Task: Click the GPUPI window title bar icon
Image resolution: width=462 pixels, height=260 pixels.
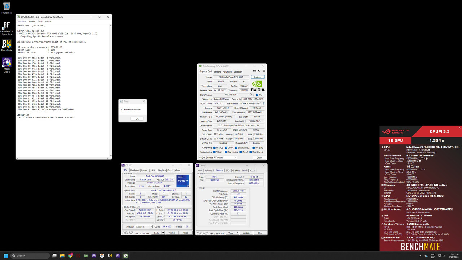Action: coord(18,17)
